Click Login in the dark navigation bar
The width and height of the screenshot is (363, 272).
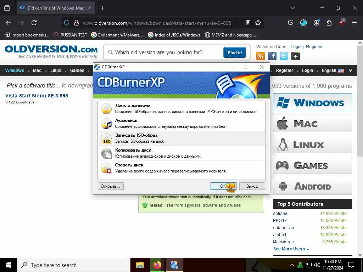(307, 70)
